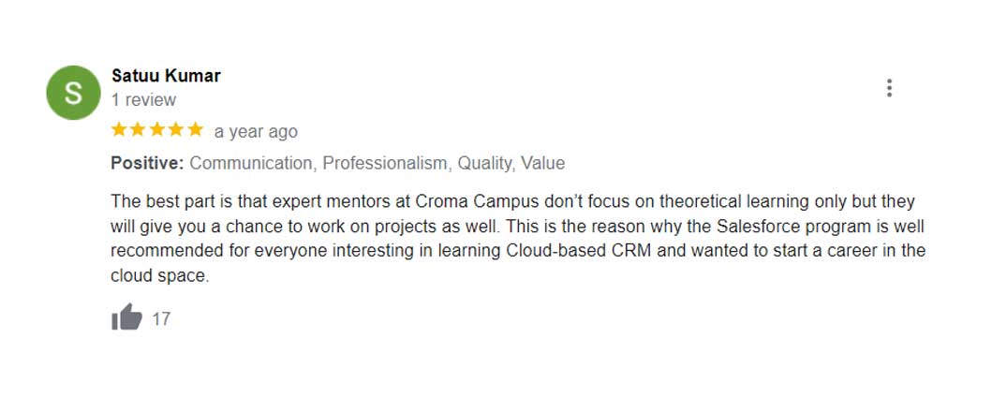Select the Value attribute
This screenshot has width=992, height=397.
543,163
